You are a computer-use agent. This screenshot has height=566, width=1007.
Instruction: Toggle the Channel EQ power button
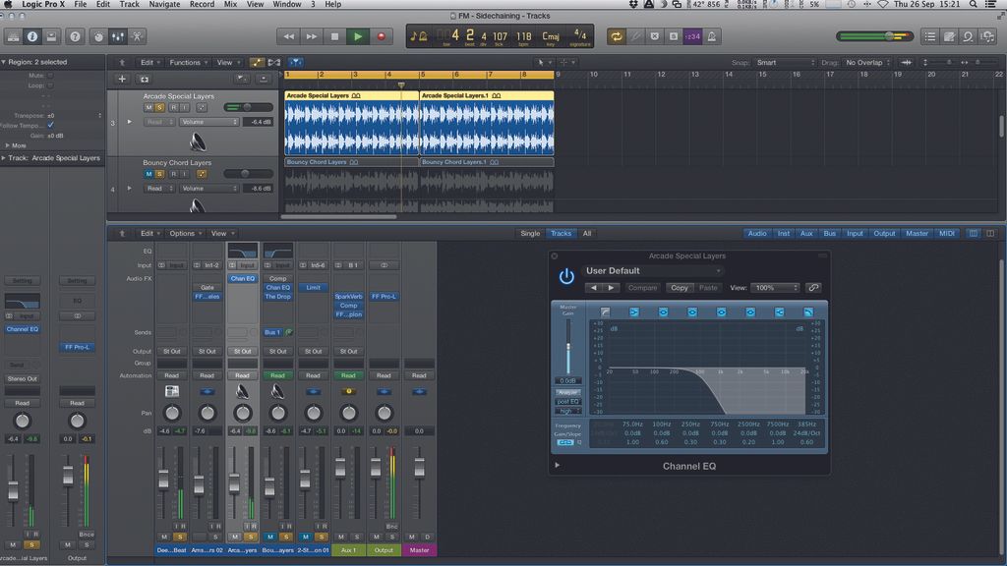[x=566, y=276]
